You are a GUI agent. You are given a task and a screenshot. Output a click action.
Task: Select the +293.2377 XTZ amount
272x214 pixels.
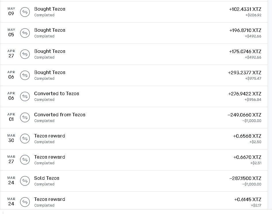click(244, 73)
